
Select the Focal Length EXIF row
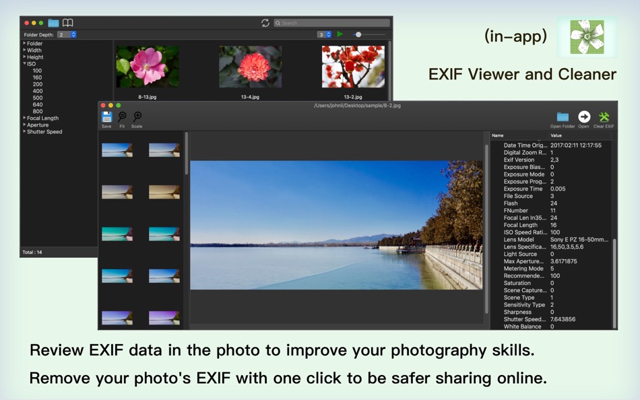pos(553,225)
